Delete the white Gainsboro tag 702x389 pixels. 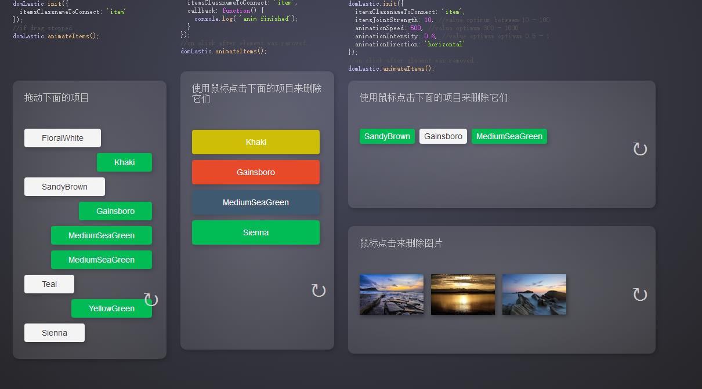tap(443, 136)
